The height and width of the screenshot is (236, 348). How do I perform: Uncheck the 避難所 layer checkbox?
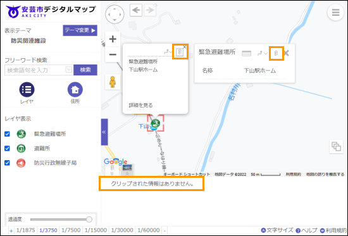tap(8, 148)
